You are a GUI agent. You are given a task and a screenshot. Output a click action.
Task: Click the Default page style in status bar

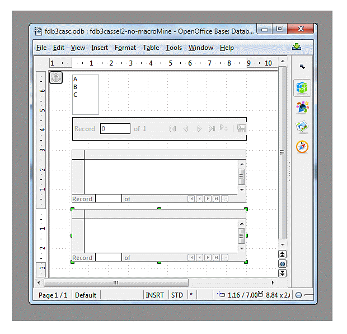coord(86,295)
